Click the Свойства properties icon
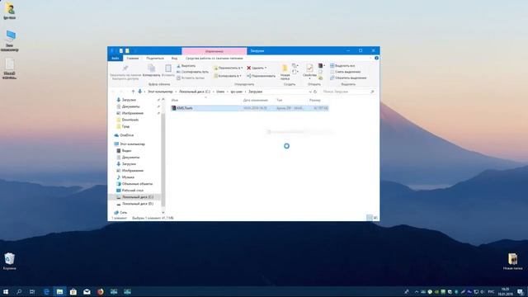Screen dimensions: 528x297 pos(309,68)
